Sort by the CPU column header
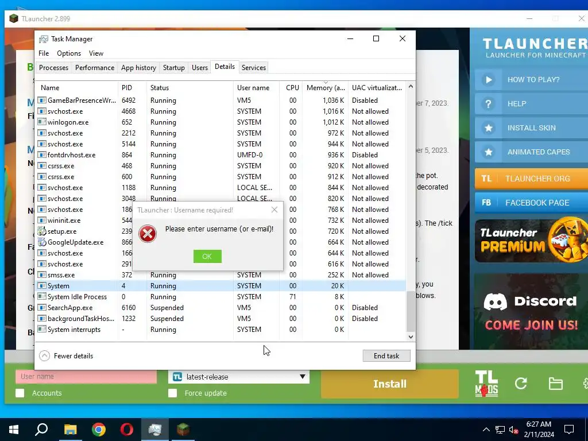The height and width of the screenshot is (441, 588). tap(291, 88)
